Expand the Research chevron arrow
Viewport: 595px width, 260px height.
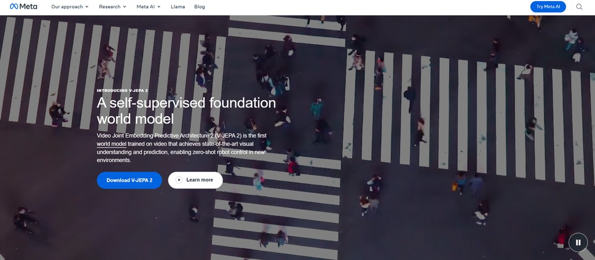[124, 7]
